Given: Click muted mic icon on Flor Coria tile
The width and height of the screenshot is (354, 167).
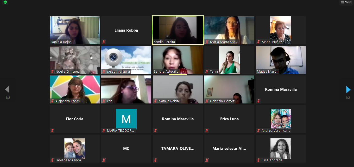Looking at the screenshot, I should tap(52, 130).
